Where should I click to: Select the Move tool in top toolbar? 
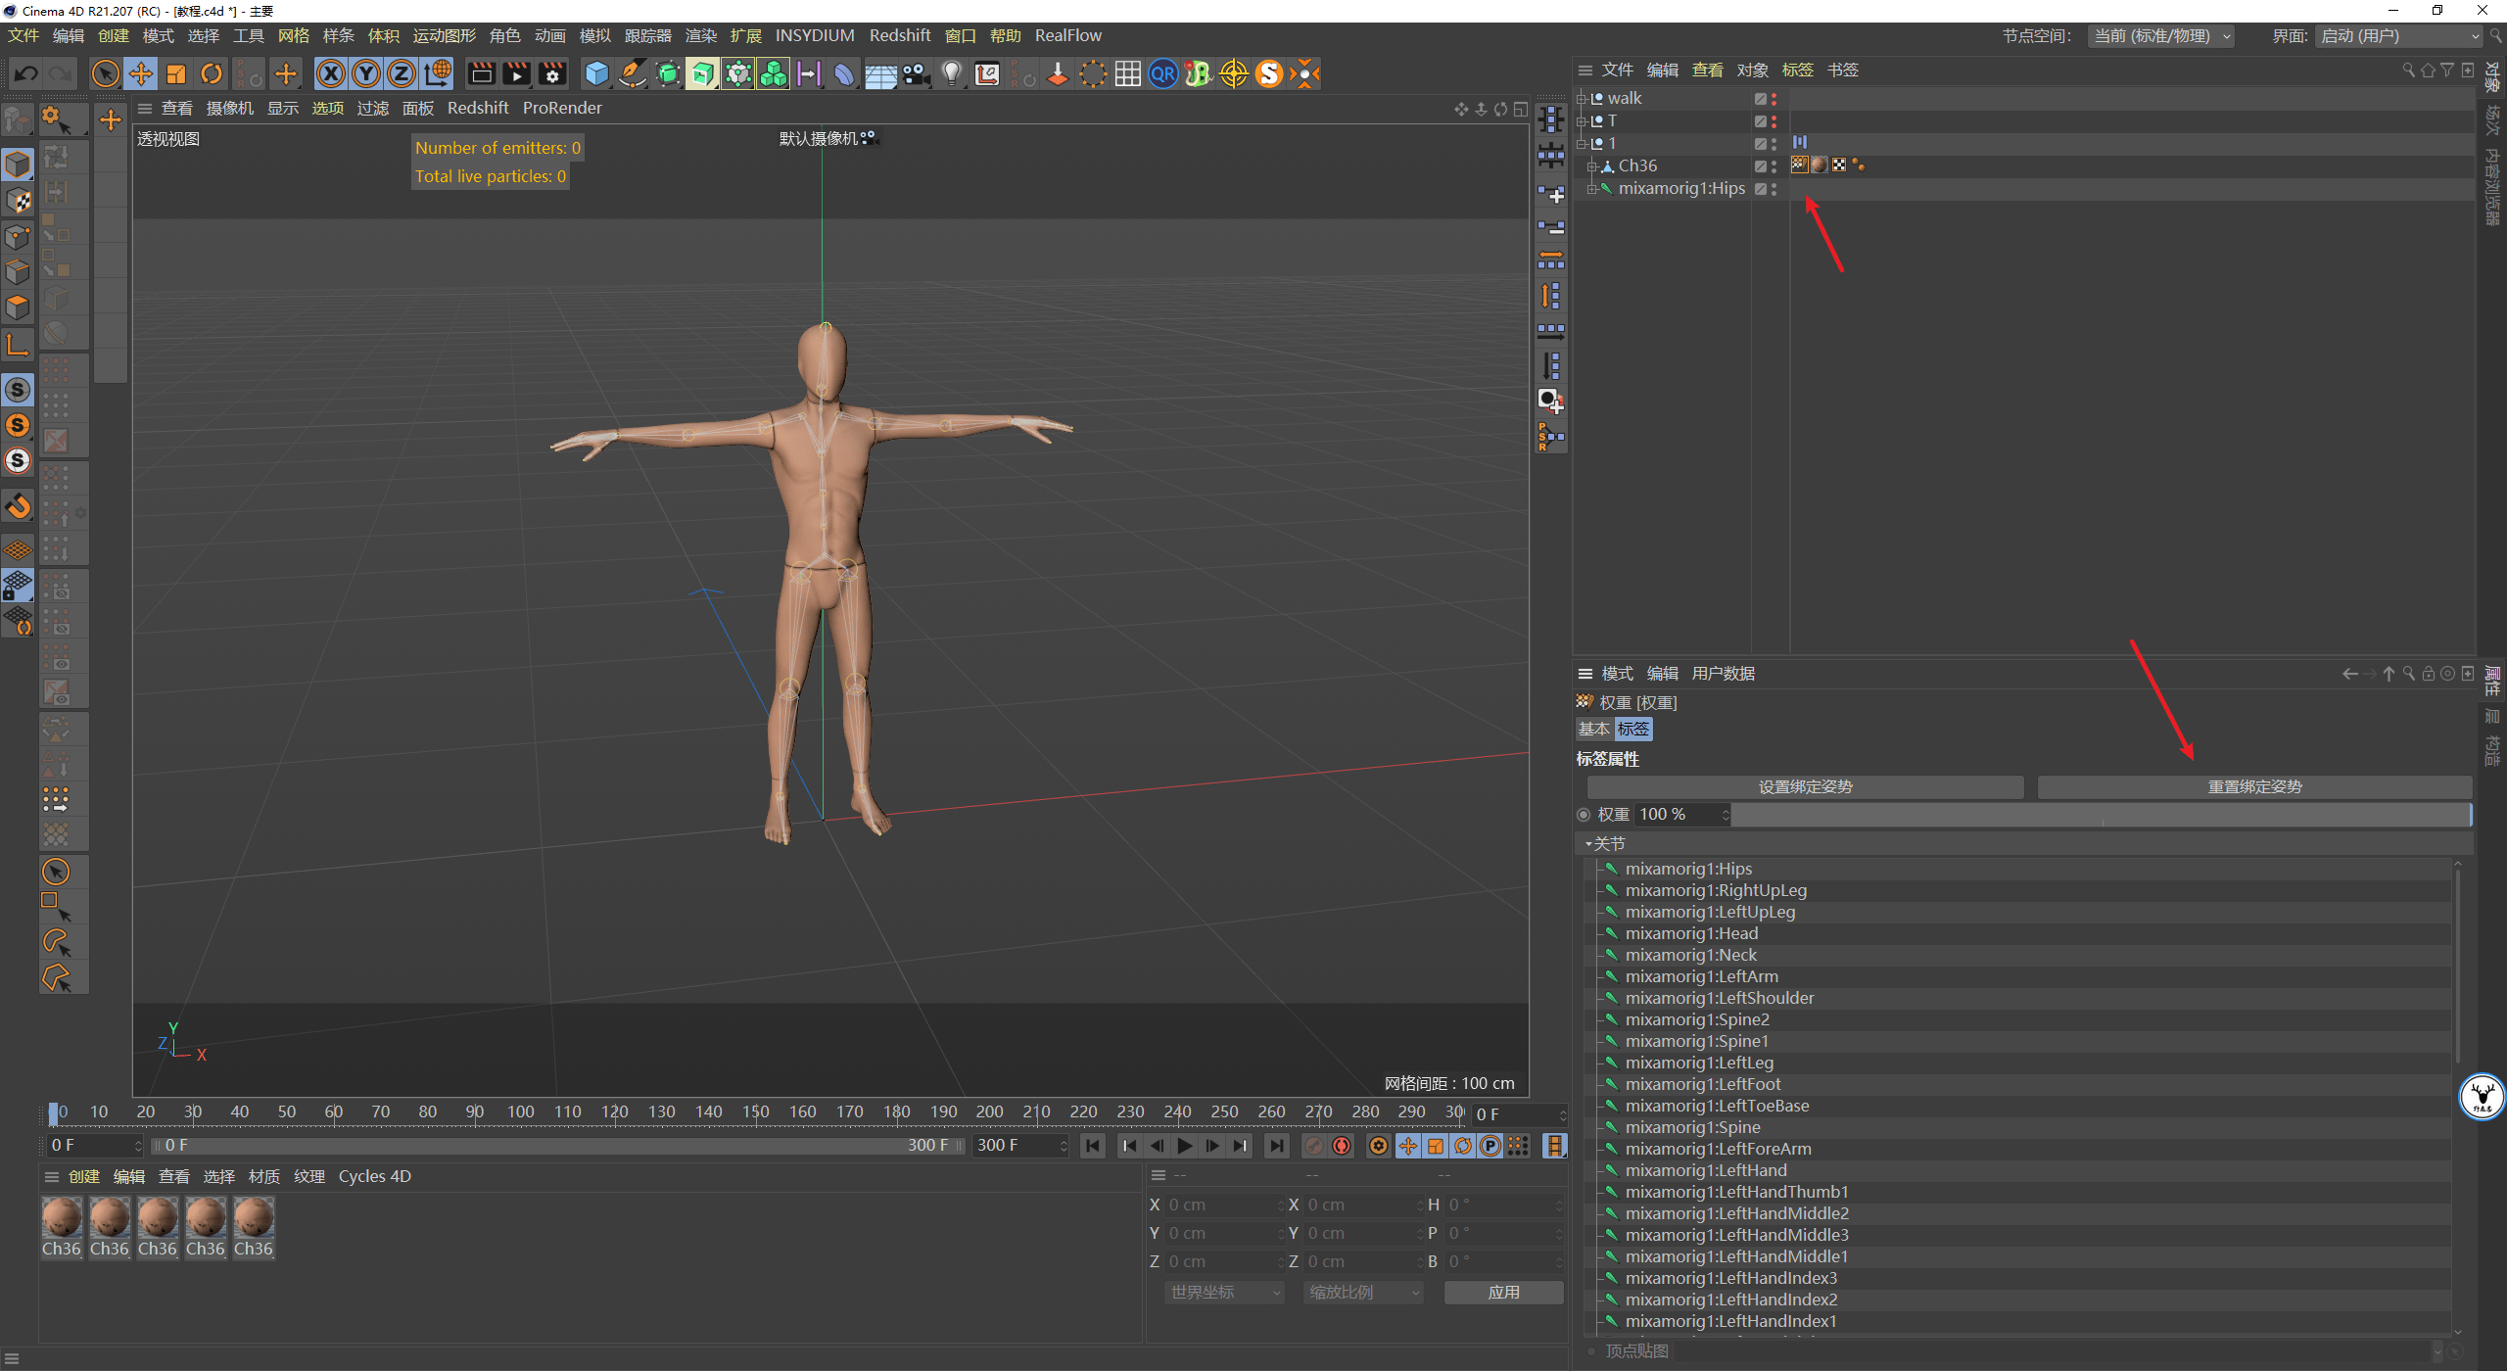pos(141,73)
